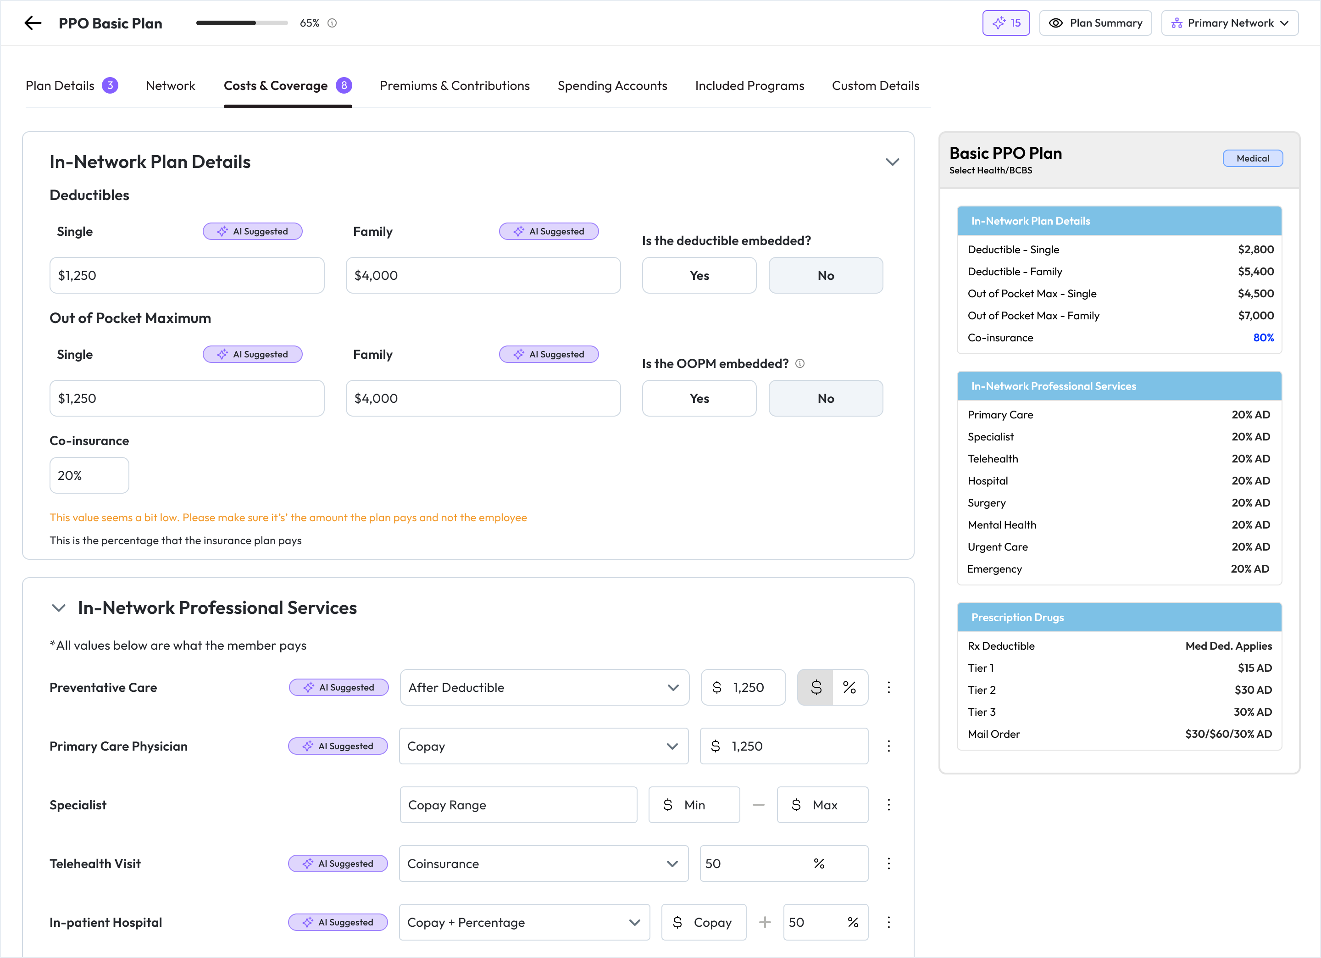
Task: Click the Plan Summary button
Action: [1095, 23]
